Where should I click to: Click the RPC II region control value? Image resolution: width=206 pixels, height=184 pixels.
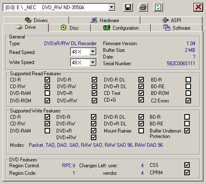click(x=68, y=166)
